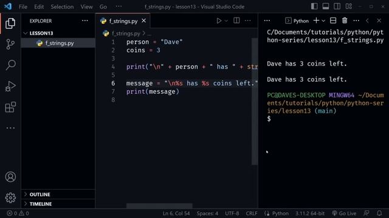
Task: Show more menu bar items ellipsis
Action: click(x=119, y=7)
